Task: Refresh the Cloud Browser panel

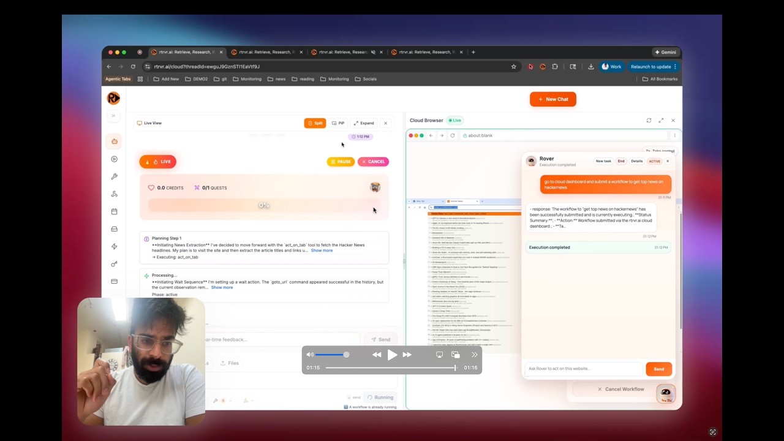Action: (x=649, y=121)
